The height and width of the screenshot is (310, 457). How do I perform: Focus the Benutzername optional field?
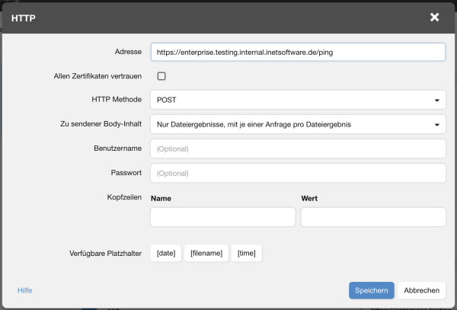tap(297, 149)
